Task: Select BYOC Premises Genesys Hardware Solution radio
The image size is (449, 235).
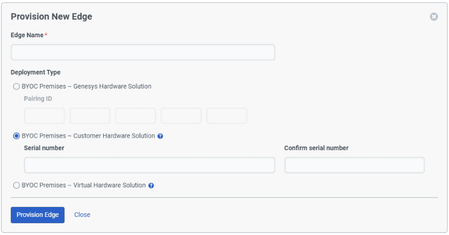Action: pos(17,86)
